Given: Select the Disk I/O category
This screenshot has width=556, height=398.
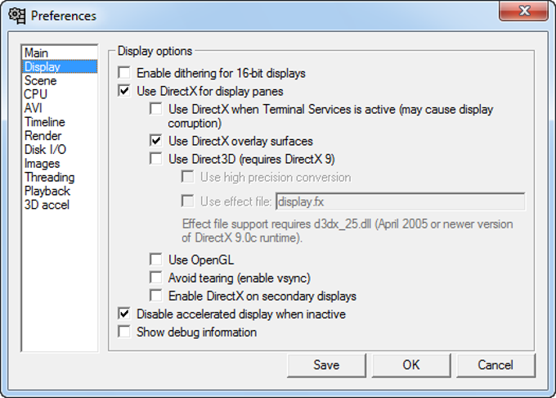Looking at the screenshot, I should [45, 150].
